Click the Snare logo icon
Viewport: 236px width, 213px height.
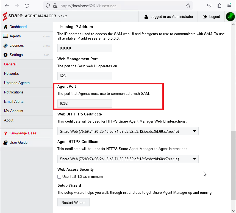pyautogui.click(x=5, y=16)
